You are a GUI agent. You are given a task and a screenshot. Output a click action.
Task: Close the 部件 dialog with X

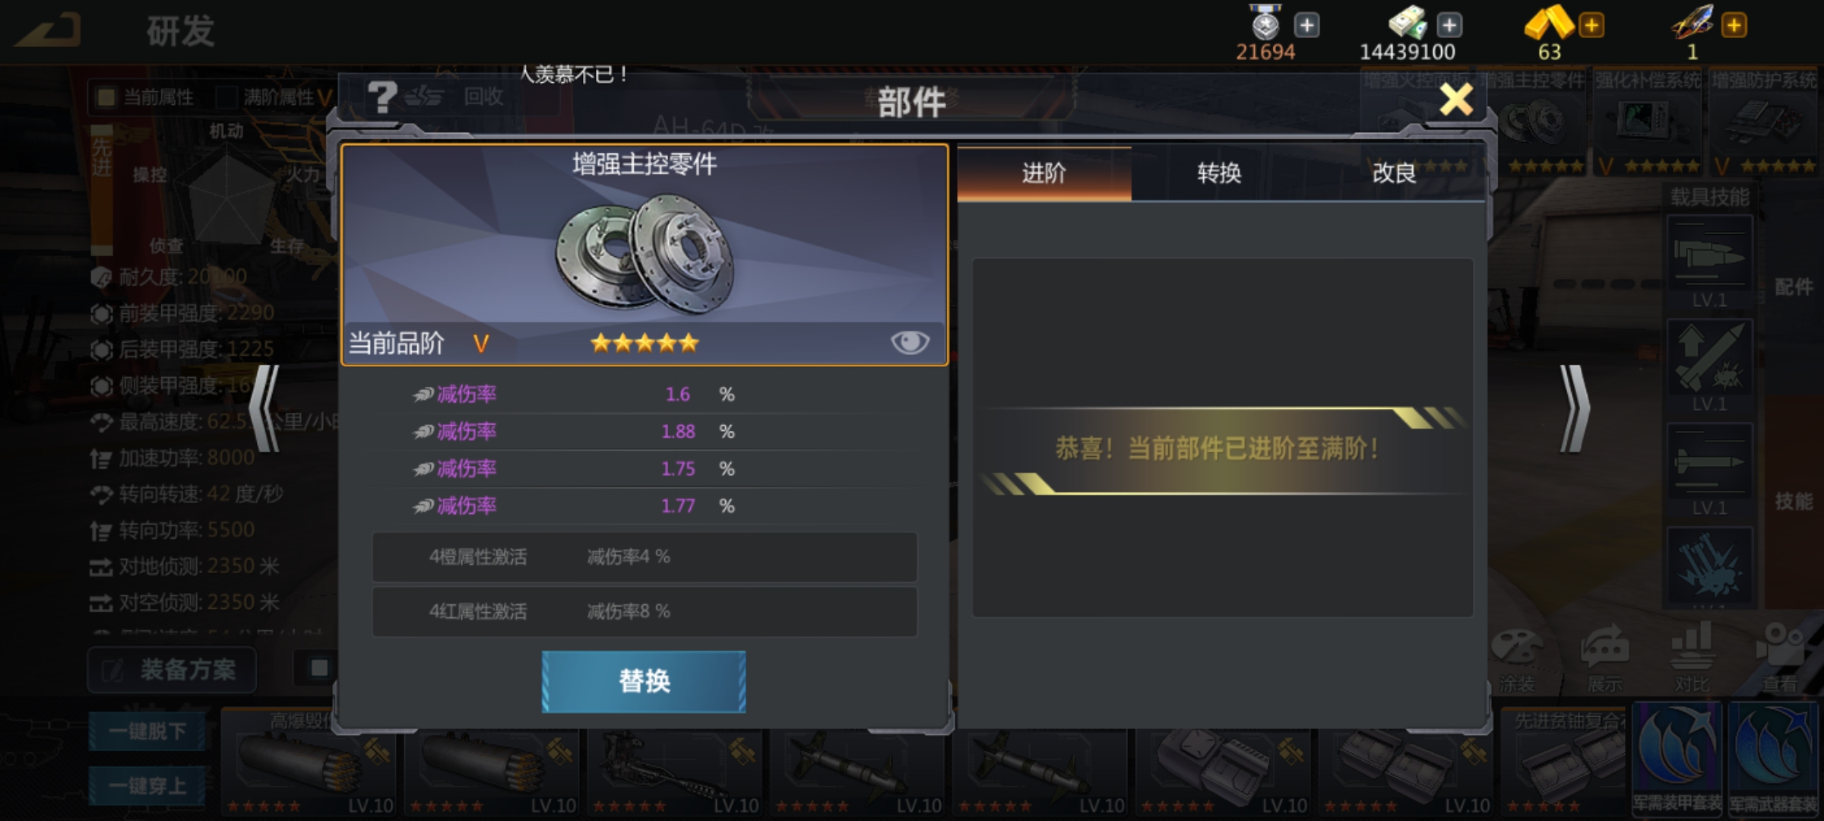coord(1455,100)
